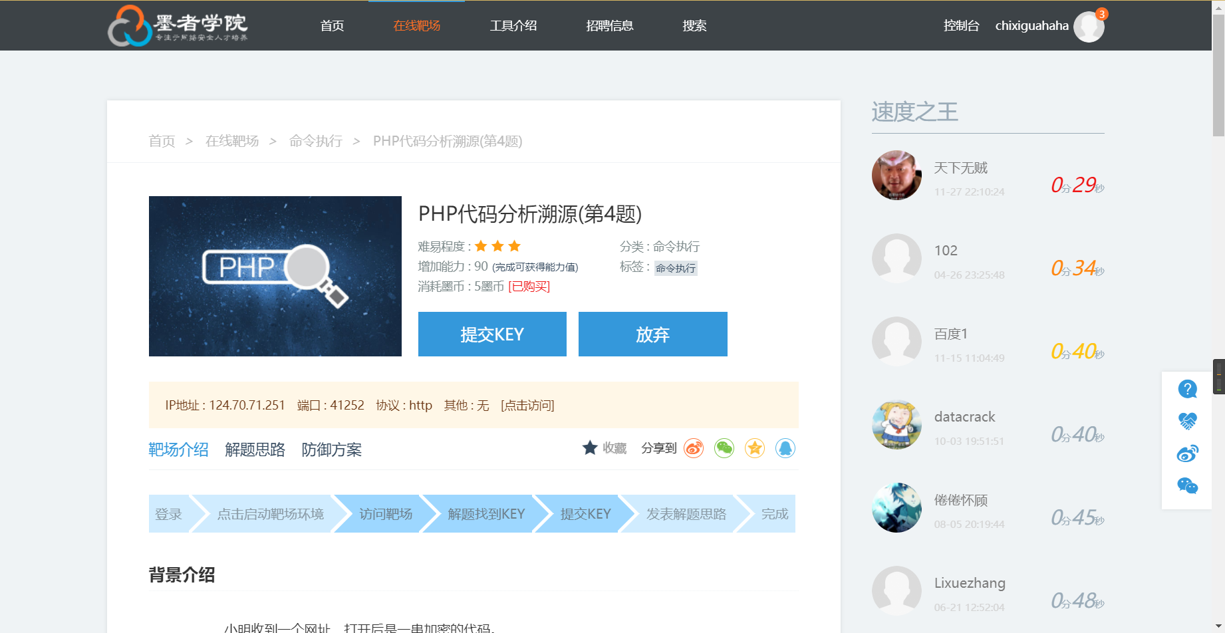The image size is (1225, 633).
Task: Share to QQ using the penguin icon
Action: click(x=785, y=448)
